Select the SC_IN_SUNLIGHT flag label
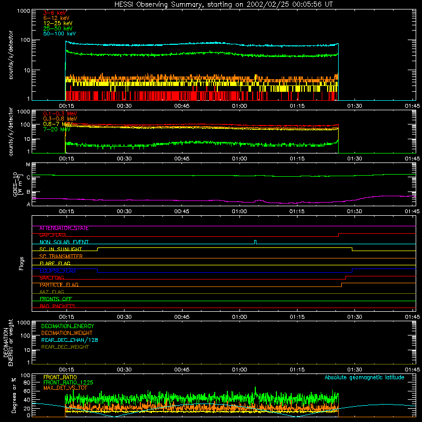 click(x=61, y=249)
